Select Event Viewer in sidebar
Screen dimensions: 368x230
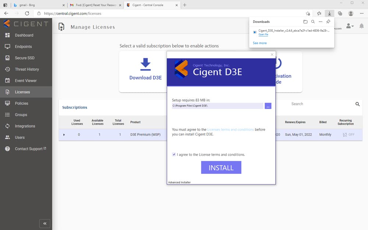(26, 81)
